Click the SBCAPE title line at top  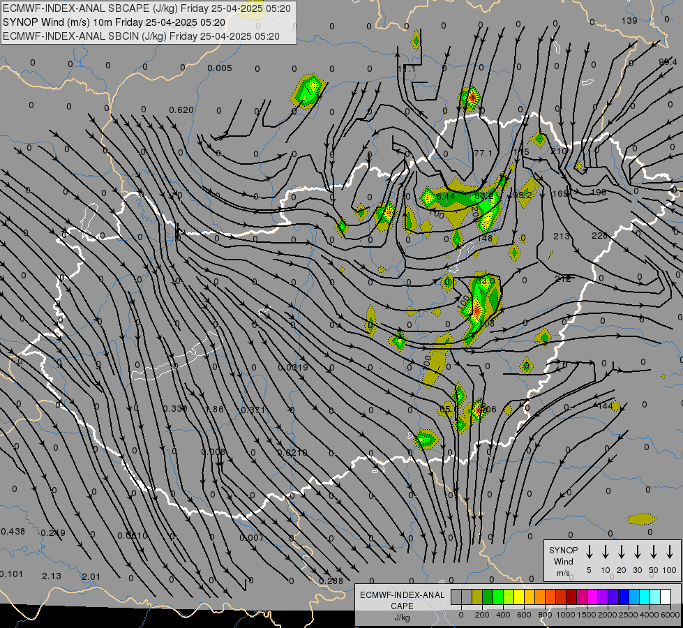pyautogui.click(x=147, y=8)
